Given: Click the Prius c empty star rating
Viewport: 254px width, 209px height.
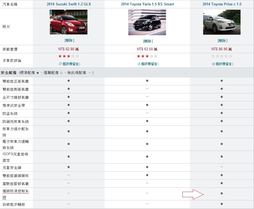Looking at the screenshot, I should (222, 56).
